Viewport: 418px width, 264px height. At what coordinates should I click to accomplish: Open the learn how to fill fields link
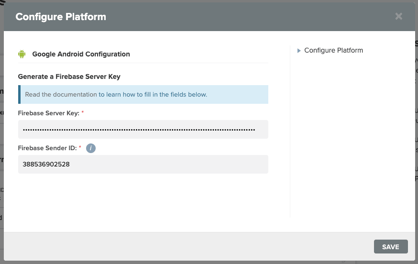click(x=153, y=94)
